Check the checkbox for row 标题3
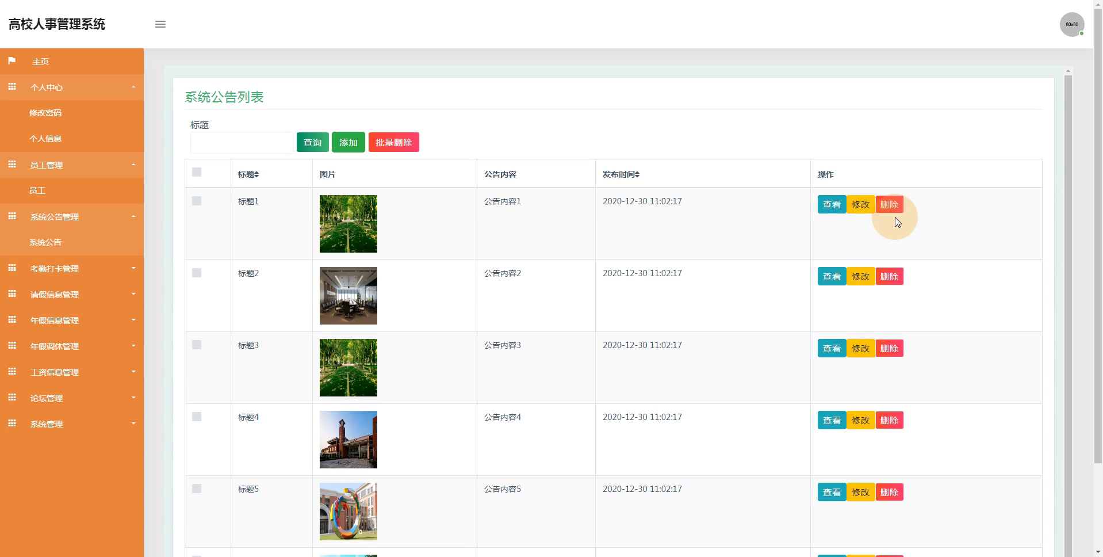The width and height of the screenshot is (1103, 557). tap(197, 345)
